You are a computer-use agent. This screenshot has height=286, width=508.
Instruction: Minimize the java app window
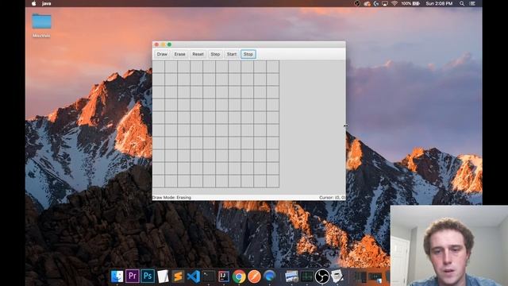pos(163,44)
